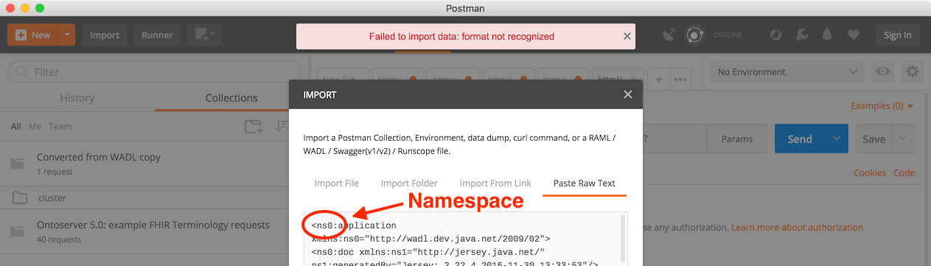This screenshot has height=266, width=931.
Task: Select the Paste Raw Text tab
Action: (585, 183)
